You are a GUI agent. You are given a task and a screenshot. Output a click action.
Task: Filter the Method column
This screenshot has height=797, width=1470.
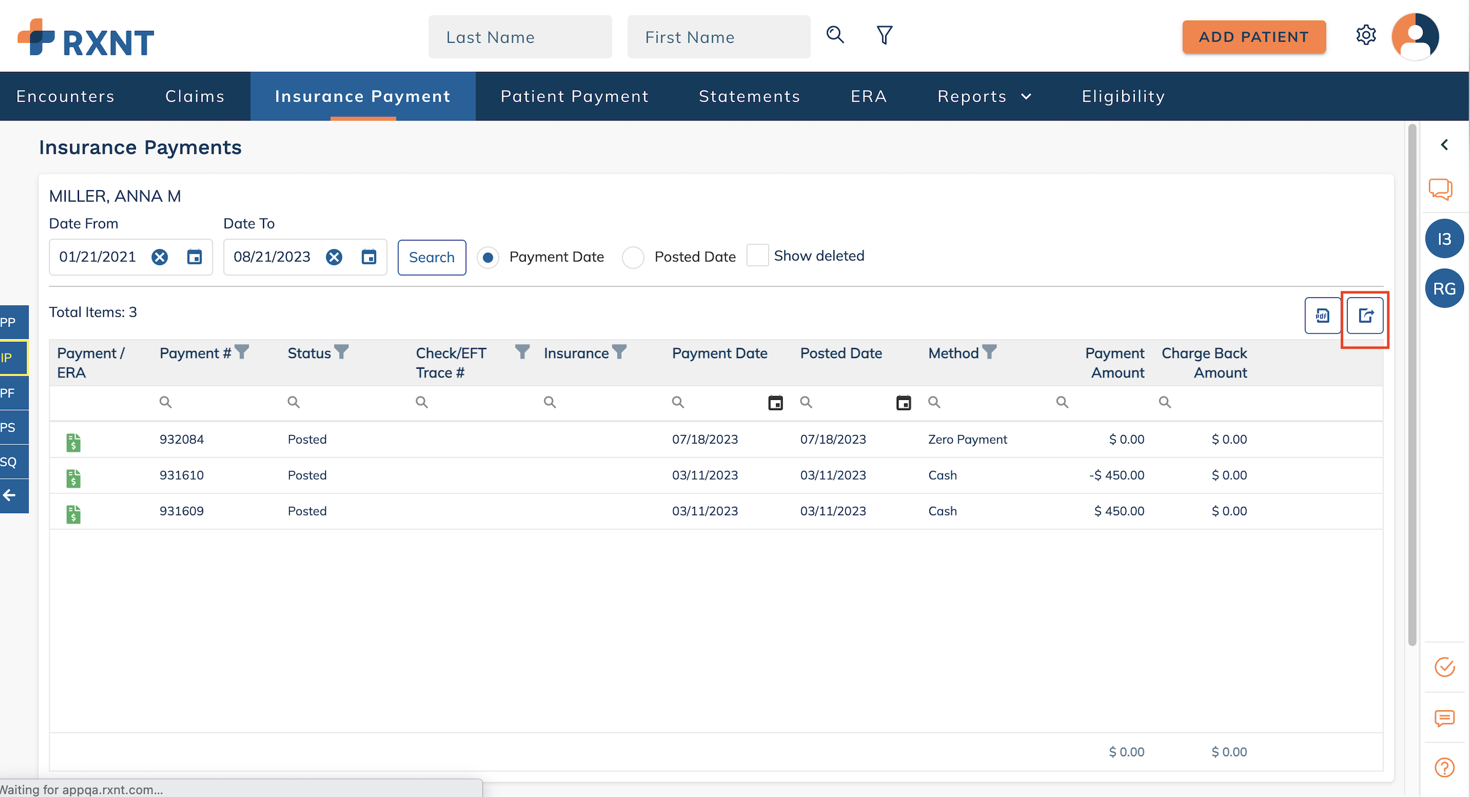point(989,352)
